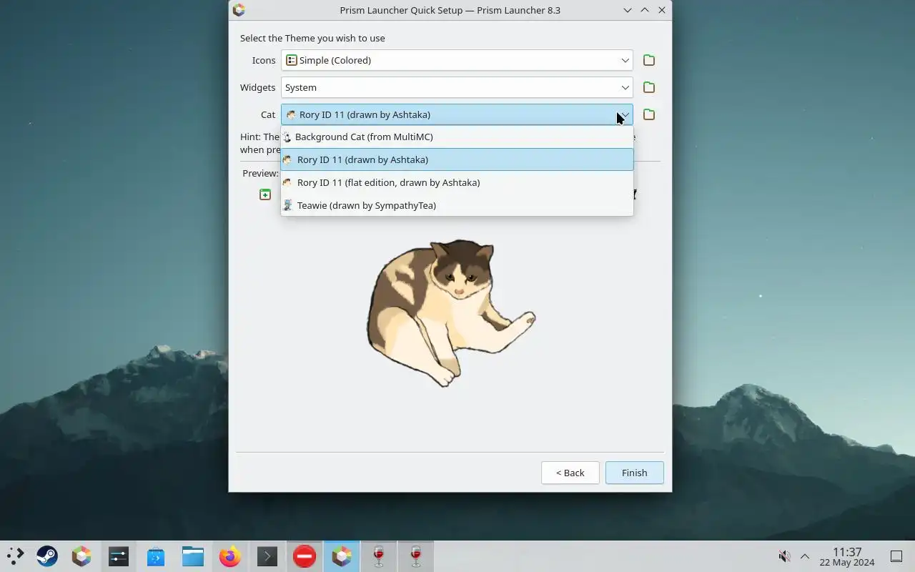Viewport: 915px width, 572px height.
Task: Click Finish to complete setup
Action: pyautogui.click(x=635, y=473)
